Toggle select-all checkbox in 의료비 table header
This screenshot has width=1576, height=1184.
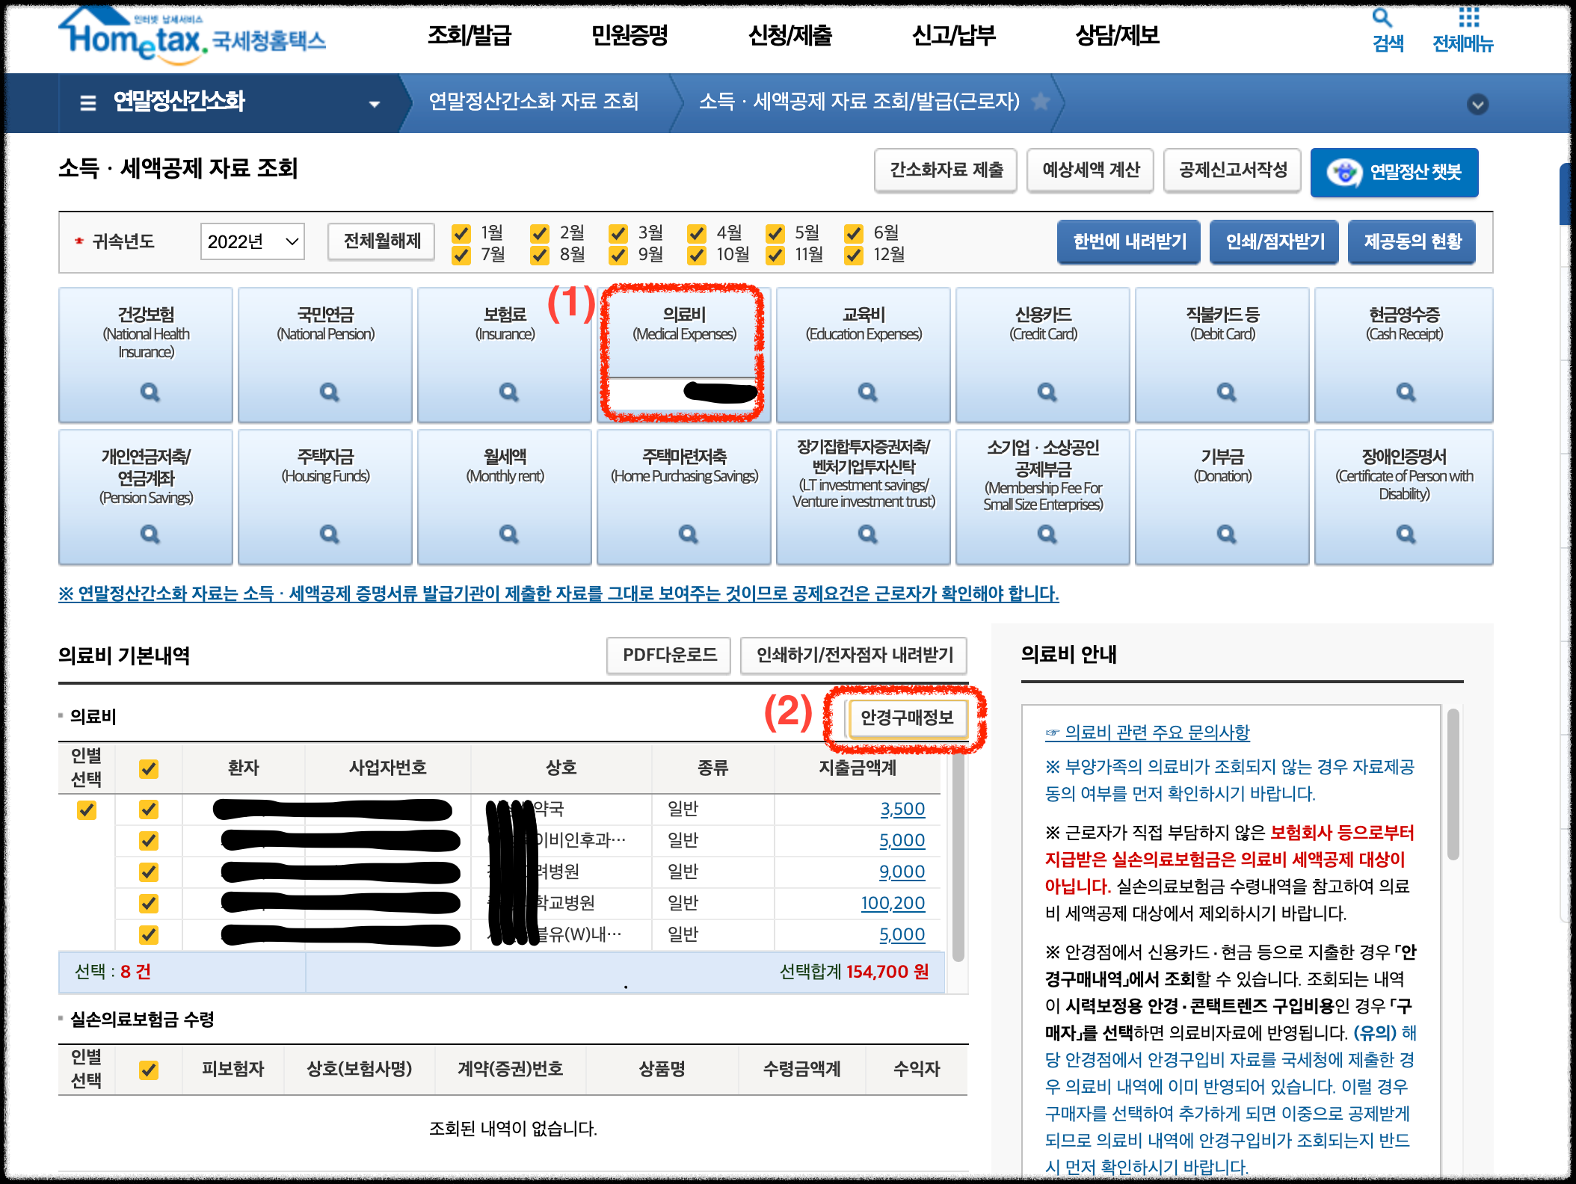click(x=149, y=768)
